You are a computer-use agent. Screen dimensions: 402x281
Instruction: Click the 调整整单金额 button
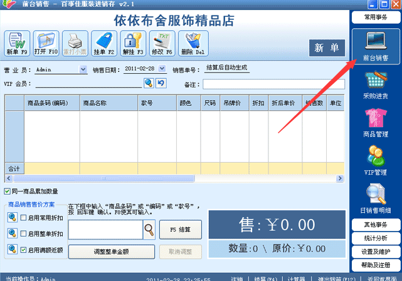tap(112, 252)
